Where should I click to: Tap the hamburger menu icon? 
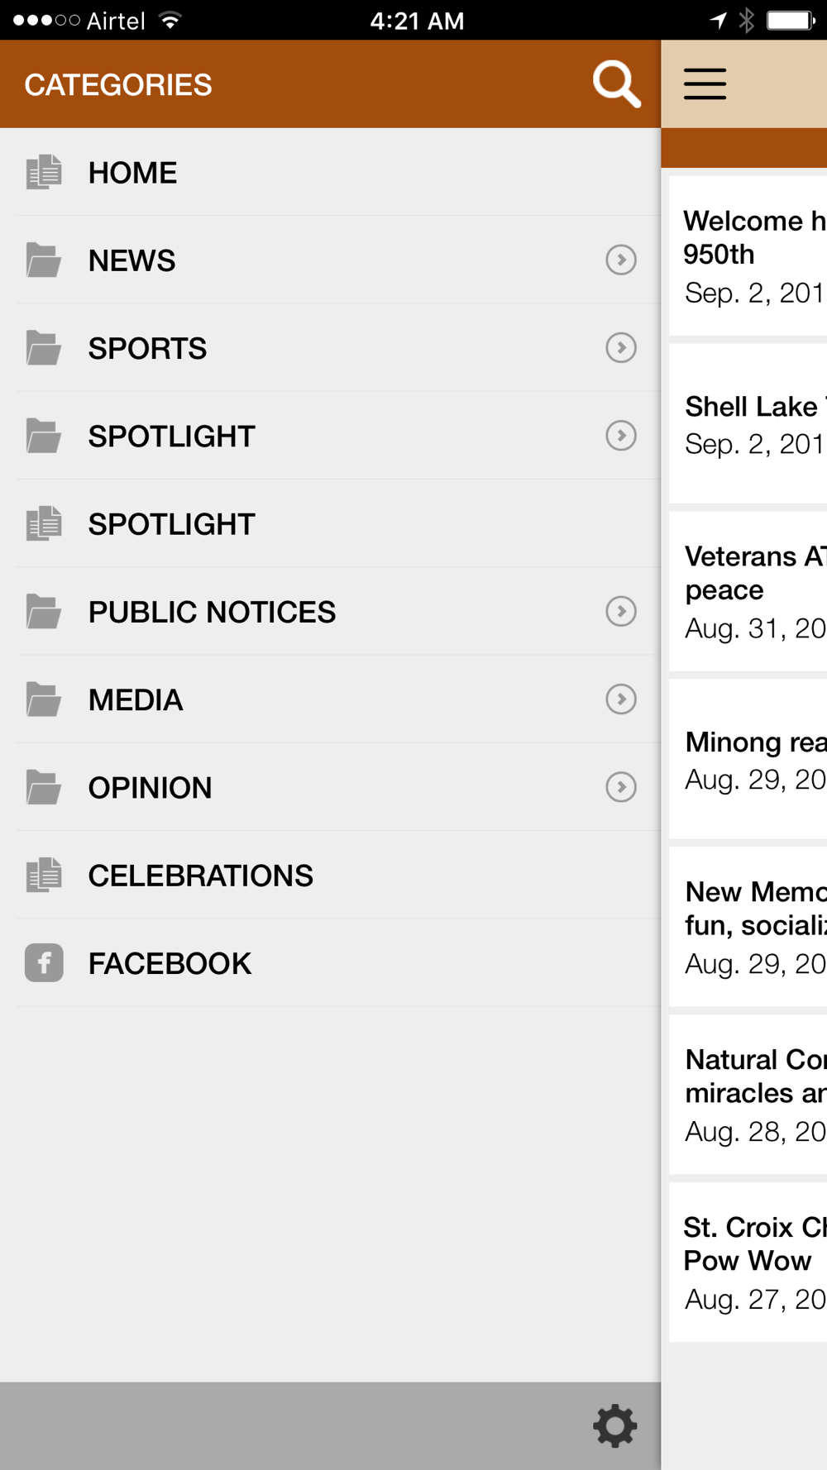click(x=705, y=84)
